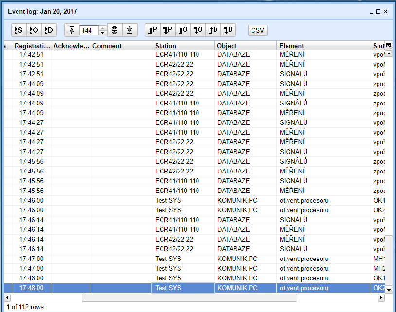The image size is (396, 312).
Task: Click the vertical scrollbar thumb
Action: coord(389,260)
